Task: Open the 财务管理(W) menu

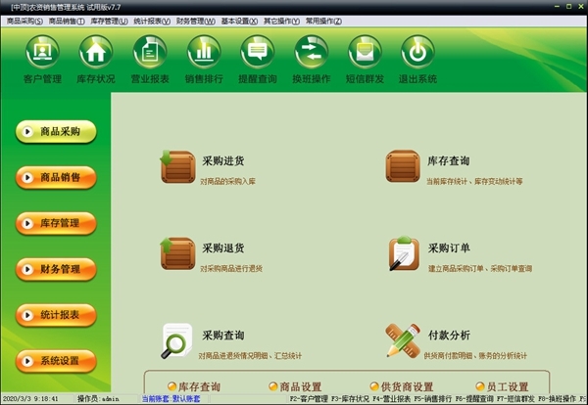Action: 196,22
